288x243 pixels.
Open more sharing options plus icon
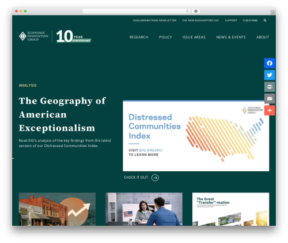click(270, 110)
